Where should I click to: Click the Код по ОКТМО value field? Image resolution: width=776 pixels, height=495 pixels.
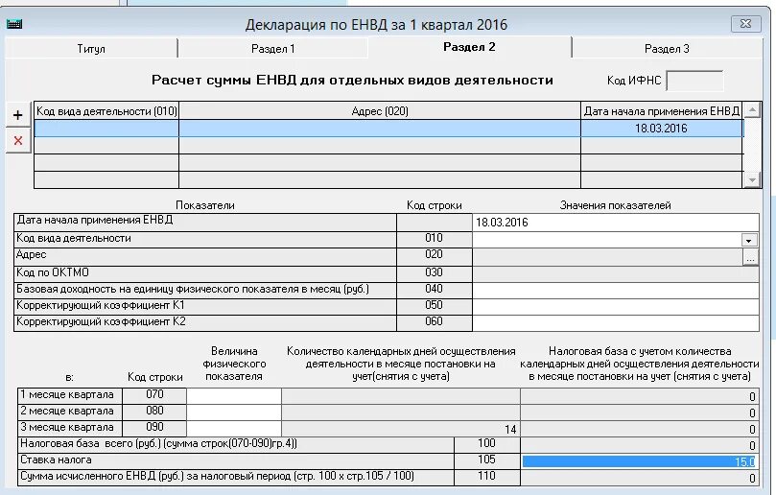pyautogui.click(x=615, y=273)
